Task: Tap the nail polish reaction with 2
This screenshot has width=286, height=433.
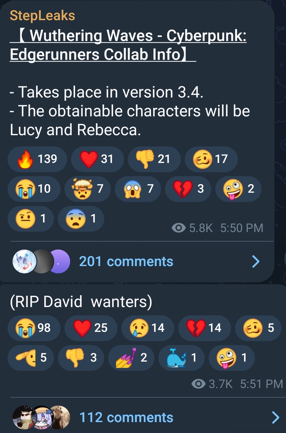Action: click(131, 358)
